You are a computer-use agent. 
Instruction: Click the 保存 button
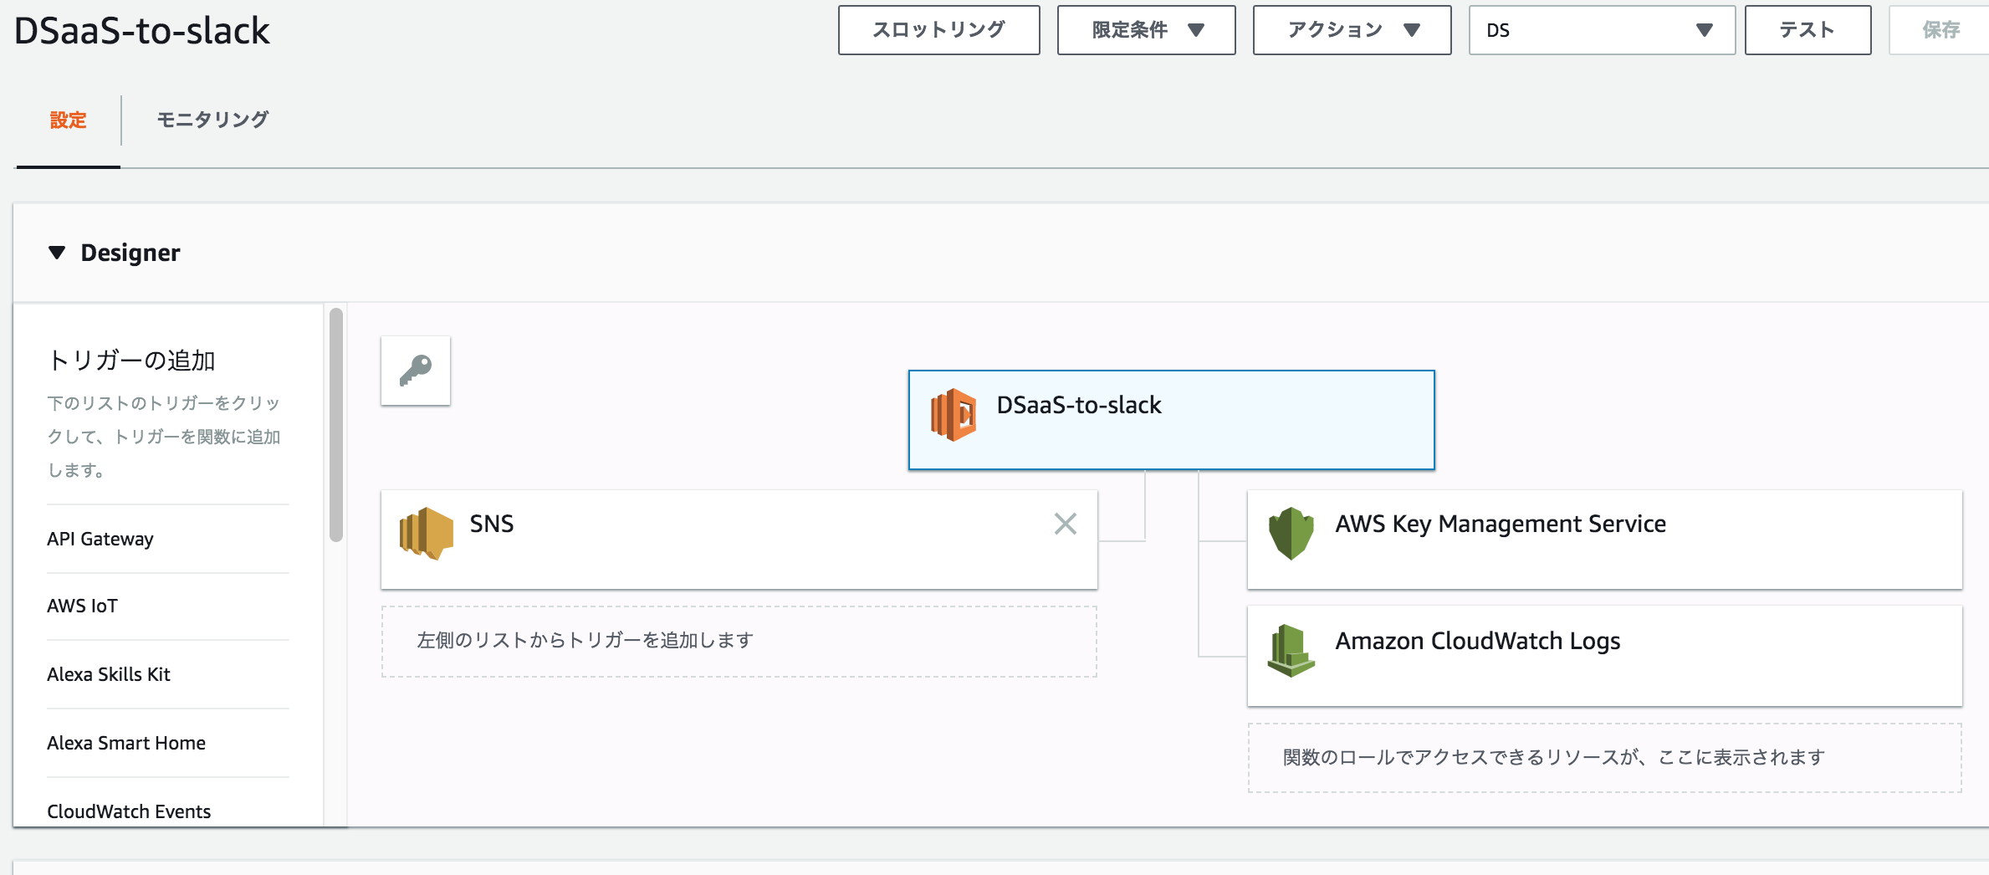1940,30
